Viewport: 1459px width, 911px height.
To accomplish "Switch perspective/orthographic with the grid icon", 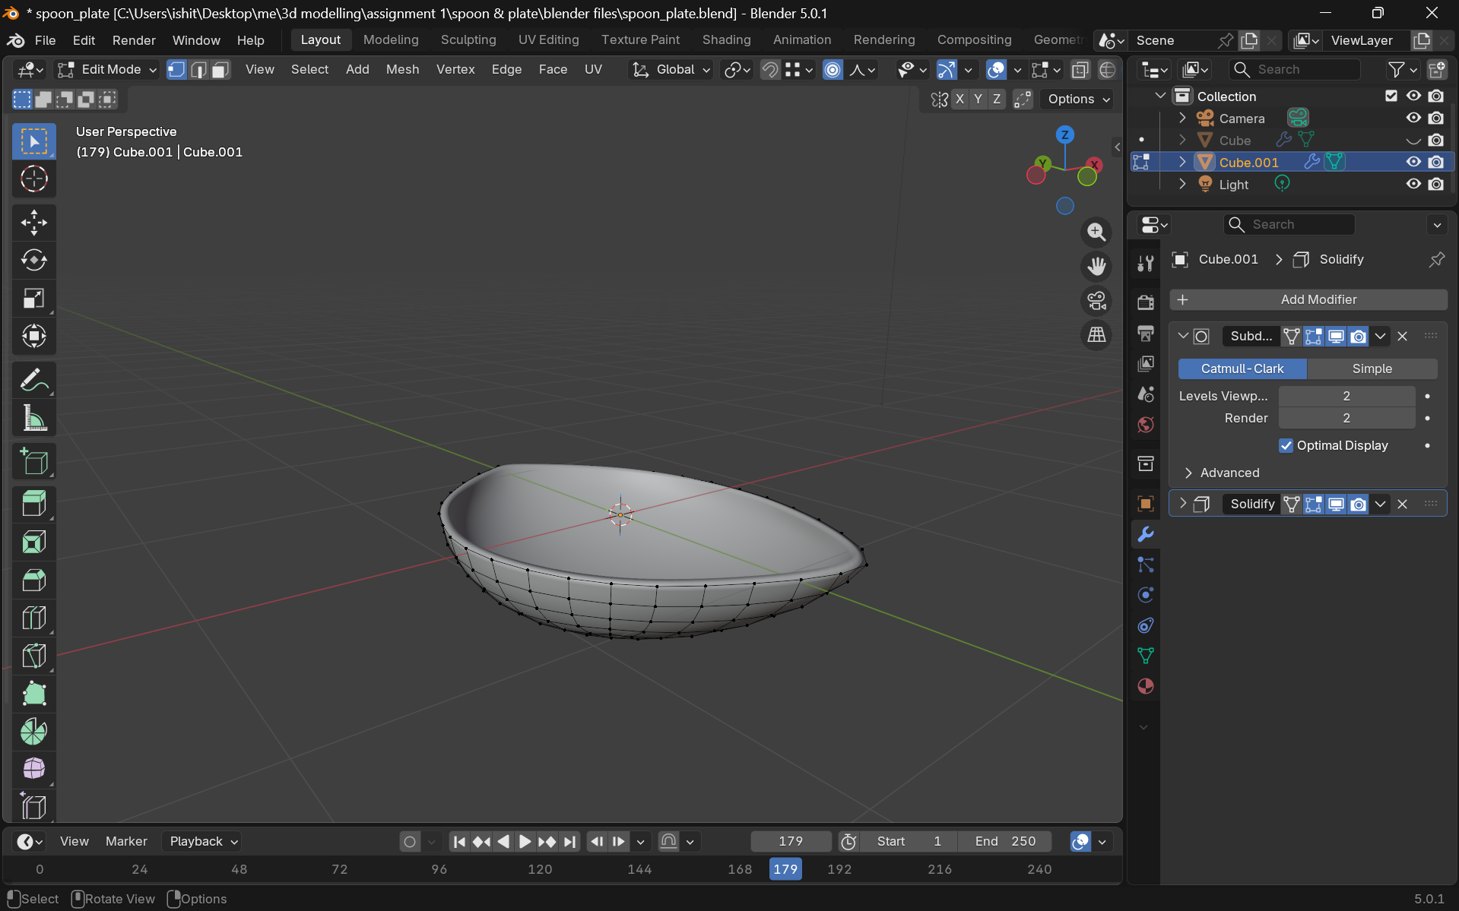I will click(1096, 335).
